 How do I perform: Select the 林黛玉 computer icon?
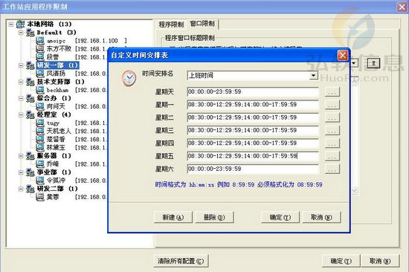click(x=40, y=147)
